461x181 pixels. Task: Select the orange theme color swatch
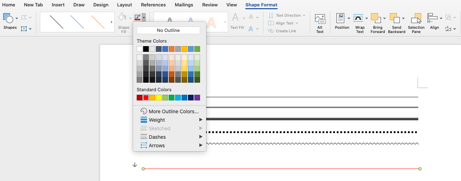172,49
